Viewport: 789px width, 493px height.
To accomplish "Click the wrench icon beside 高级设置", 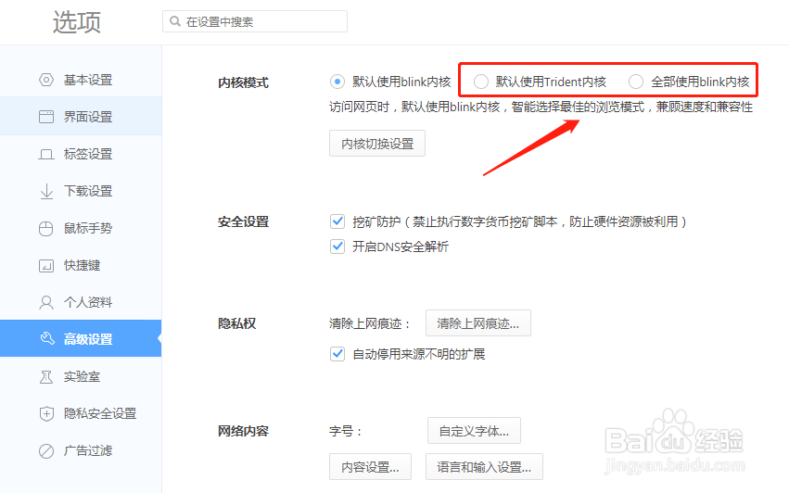I will tap(47, 338).
